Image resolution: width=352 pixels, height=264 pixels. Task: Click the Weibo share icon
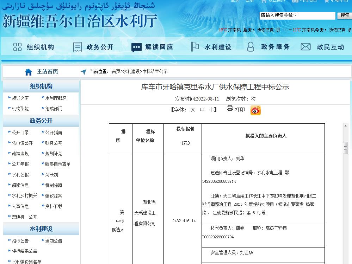pos(255,110)
